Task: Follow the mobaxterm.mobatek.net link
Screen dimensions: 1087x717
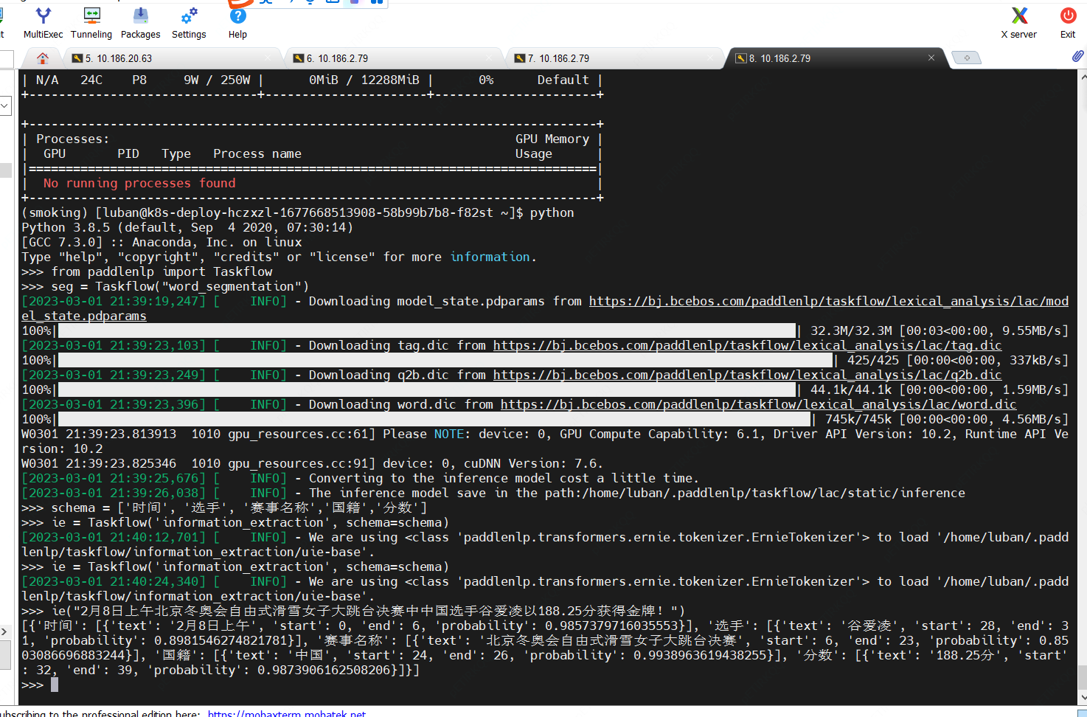Action: (x=286, y=713)
